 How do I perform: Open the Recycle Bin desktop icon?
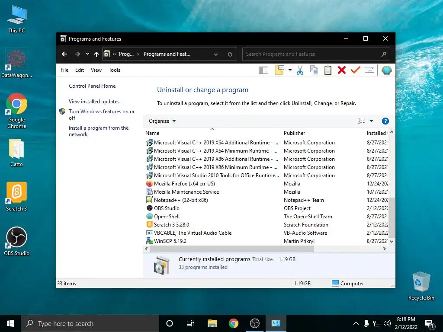[x=421, y=286]
